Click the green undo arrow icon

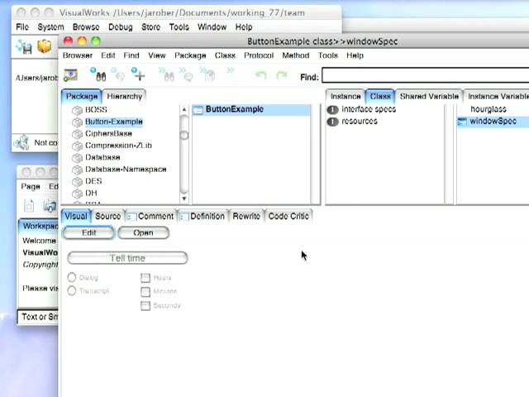click(x=261, y=74)
